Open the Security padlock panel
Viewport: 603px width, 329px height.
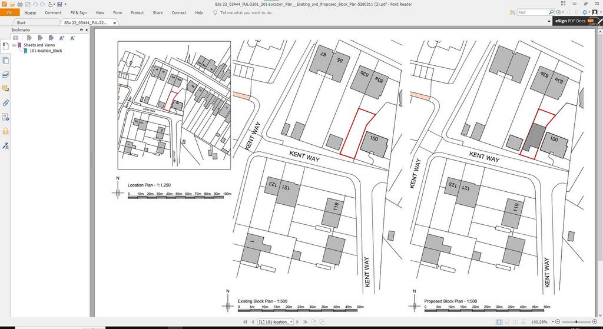coord(5,131)
